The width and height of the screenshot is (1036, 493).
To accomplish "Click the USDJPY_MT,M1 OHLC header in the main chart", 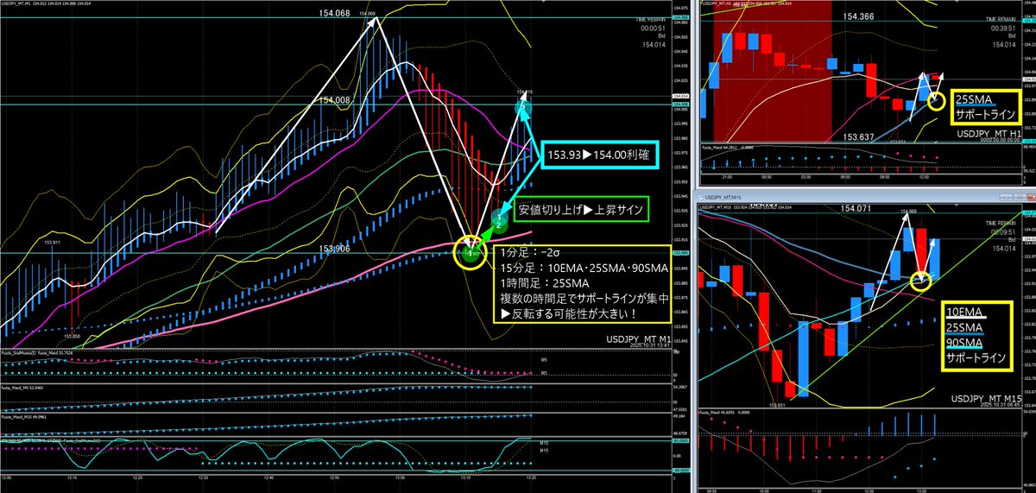I will point(46,3).
